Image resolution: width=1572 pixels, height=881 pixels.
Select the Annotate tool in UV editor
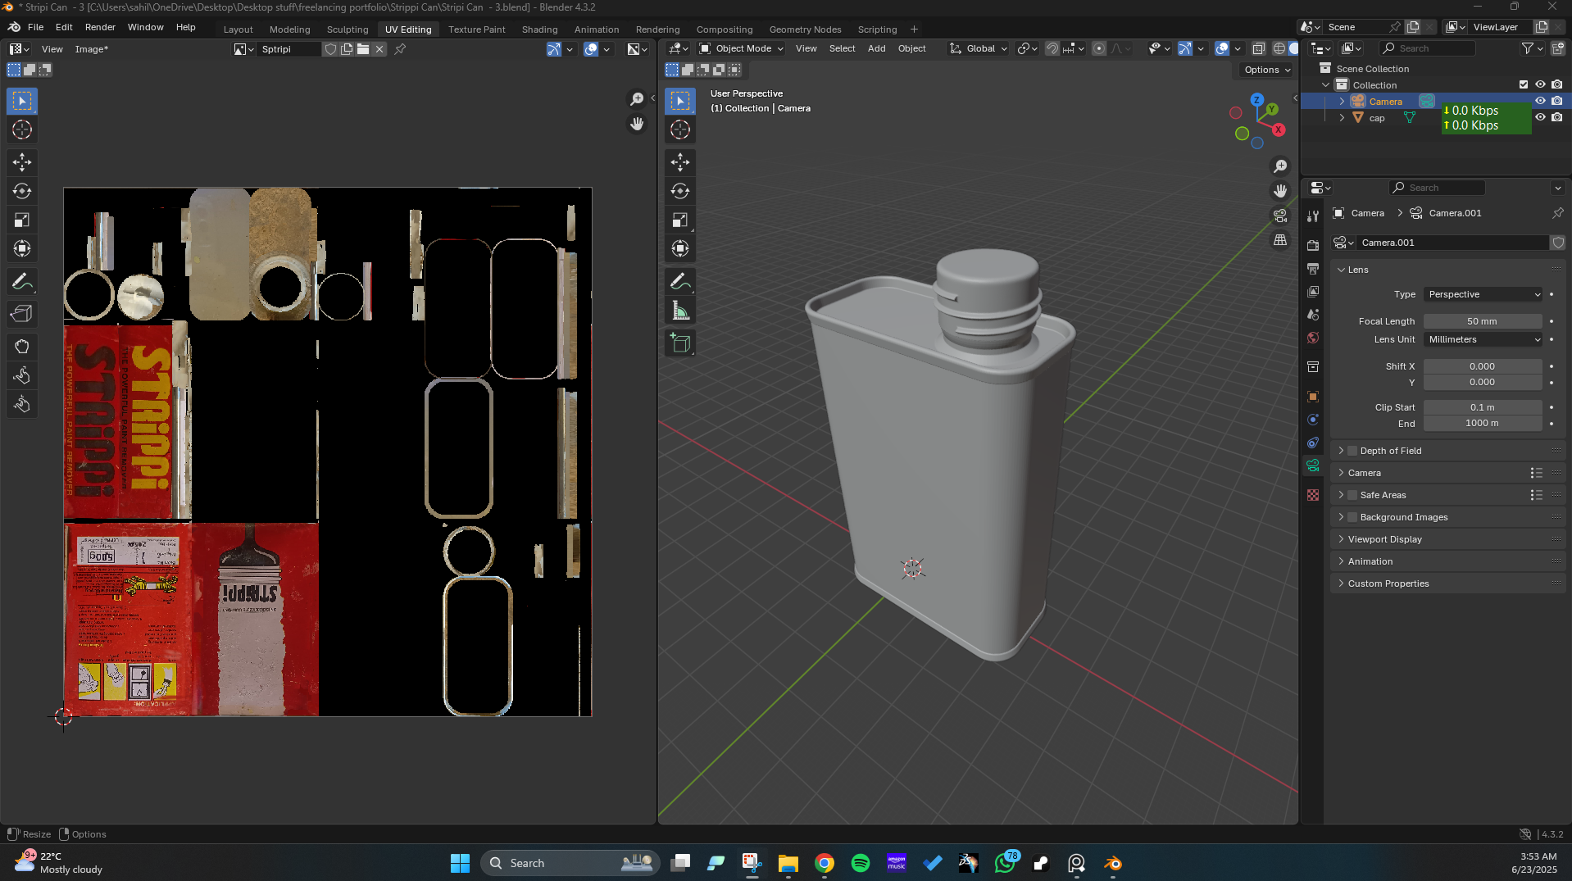click(x=22, y=282)
